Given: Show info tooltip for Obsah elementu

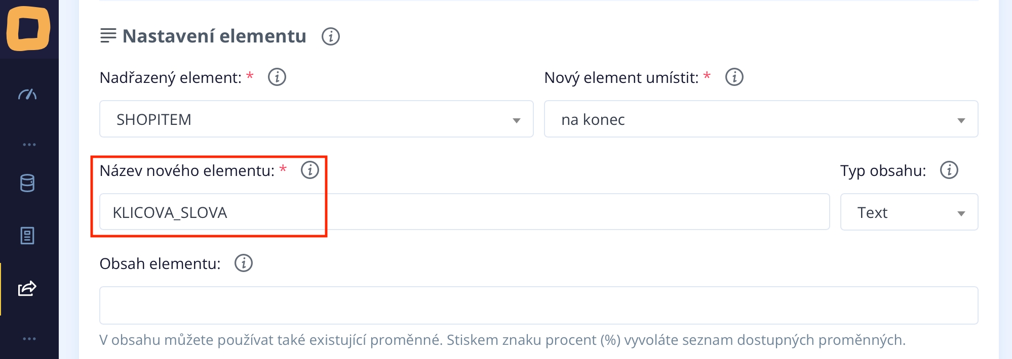Looking at the screenshot, I should tap(244, 263).
